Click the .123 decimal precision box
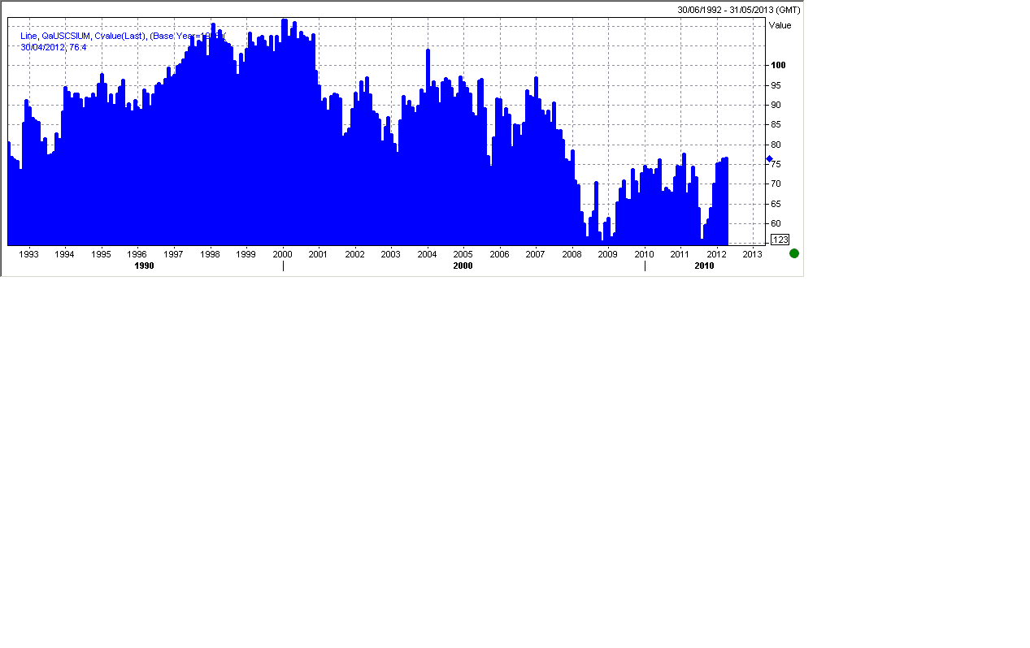The height and width of the screenshot is (648, 1030). pos(780,240)
